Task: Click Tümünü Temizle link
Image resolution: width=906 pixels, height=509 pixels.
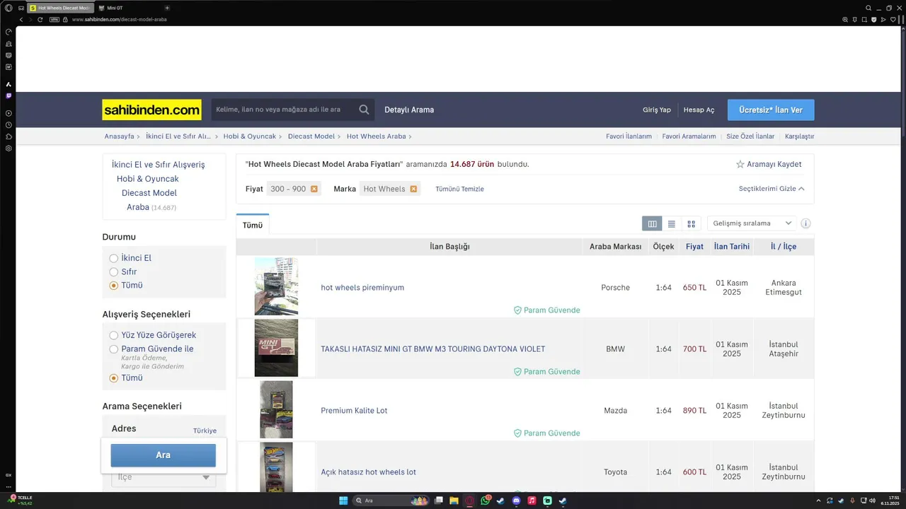Action: click(x=459, y=189)
